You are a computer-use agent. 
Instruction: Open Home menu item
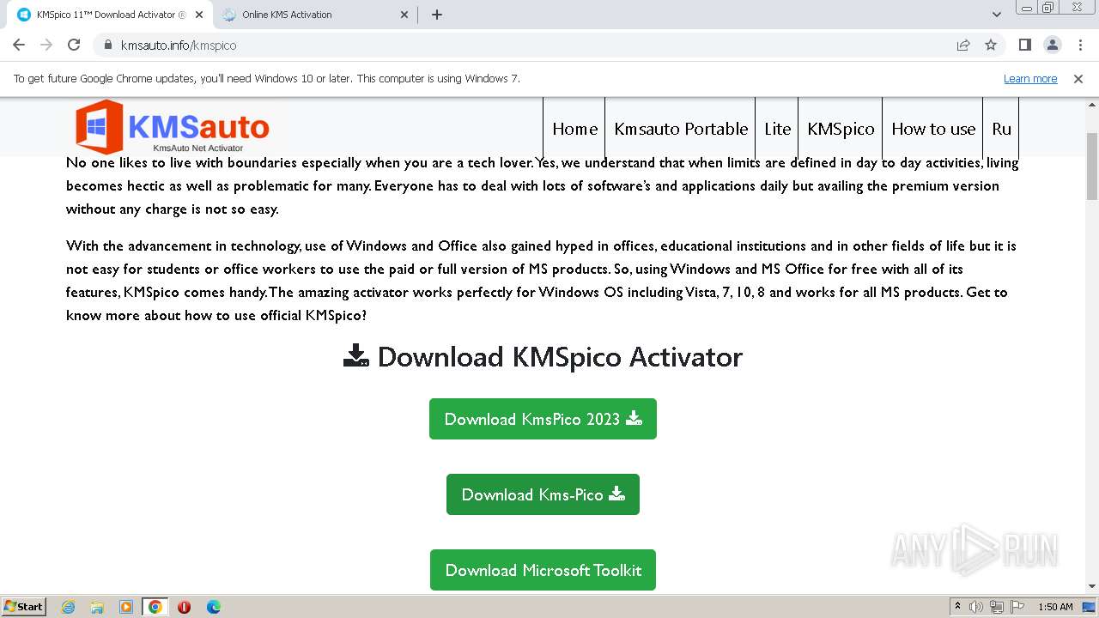pyautogui.click(x=574, y=129)
